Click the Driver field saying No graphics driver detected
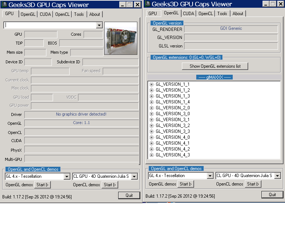The image size is (285, 226). click(x=81, y=114)
